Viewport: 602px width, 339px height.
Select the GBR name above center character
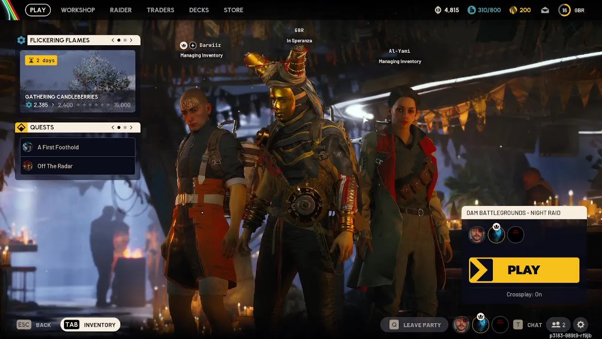(299, 30)
